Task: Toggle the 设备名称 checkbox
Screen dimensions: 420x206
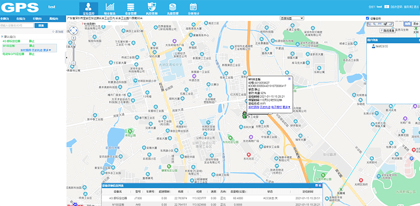Action: pos(367,18)
